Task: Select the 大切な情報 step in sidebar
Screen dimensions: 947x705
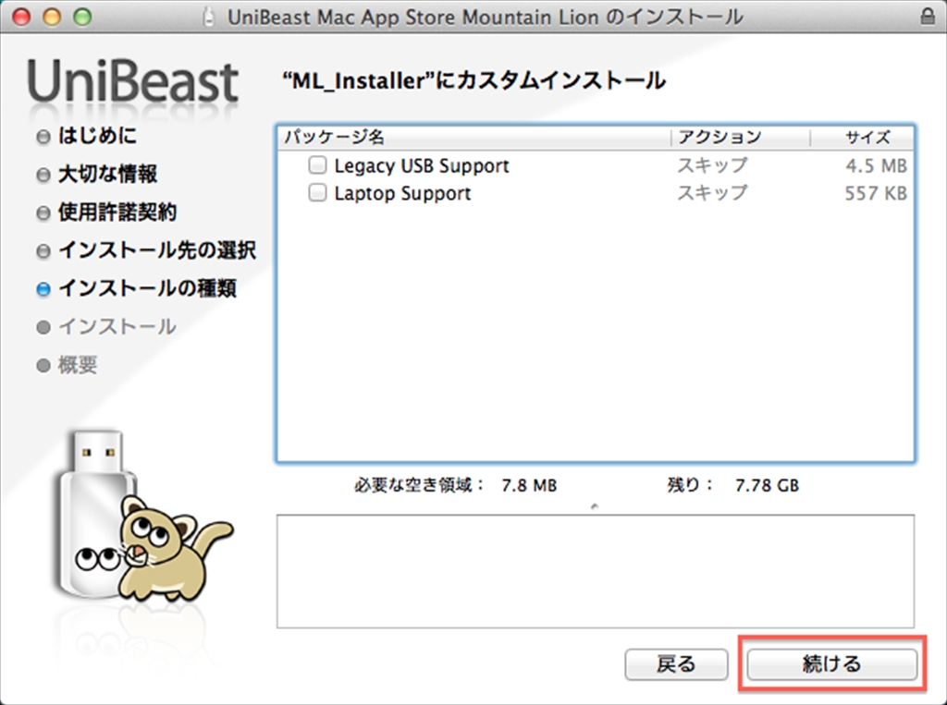Action: tap(107, 174)
